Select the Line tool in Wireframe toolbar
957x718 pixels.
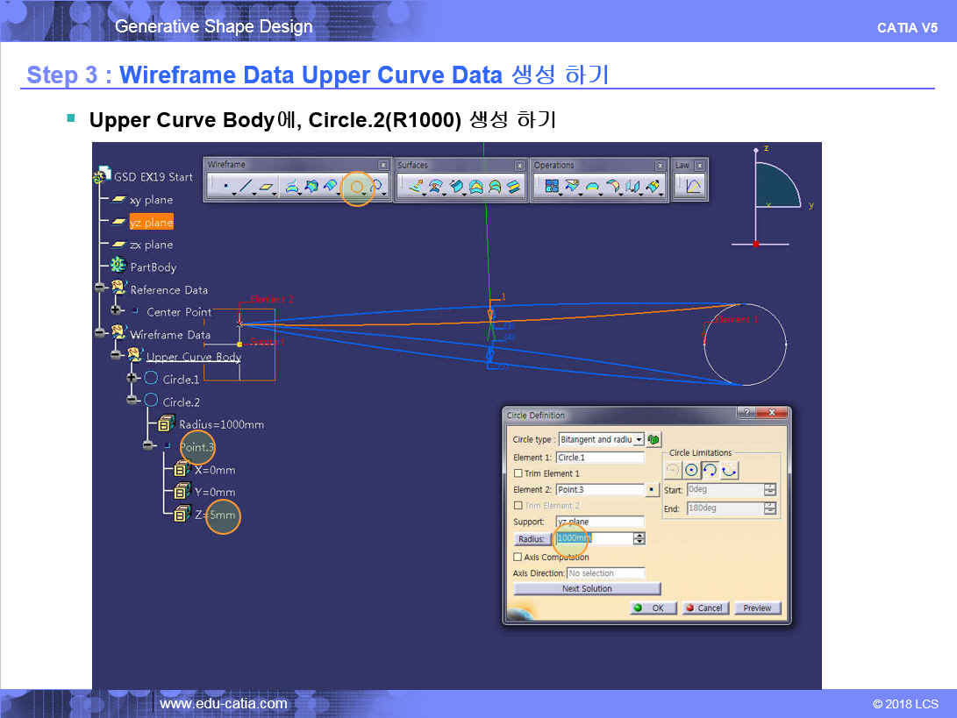pyautogui.click(x=246, y=186)
